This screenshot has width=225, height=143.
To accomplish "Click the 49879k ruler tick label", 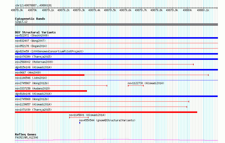I will pyautogui.click(x=32, y=10).
